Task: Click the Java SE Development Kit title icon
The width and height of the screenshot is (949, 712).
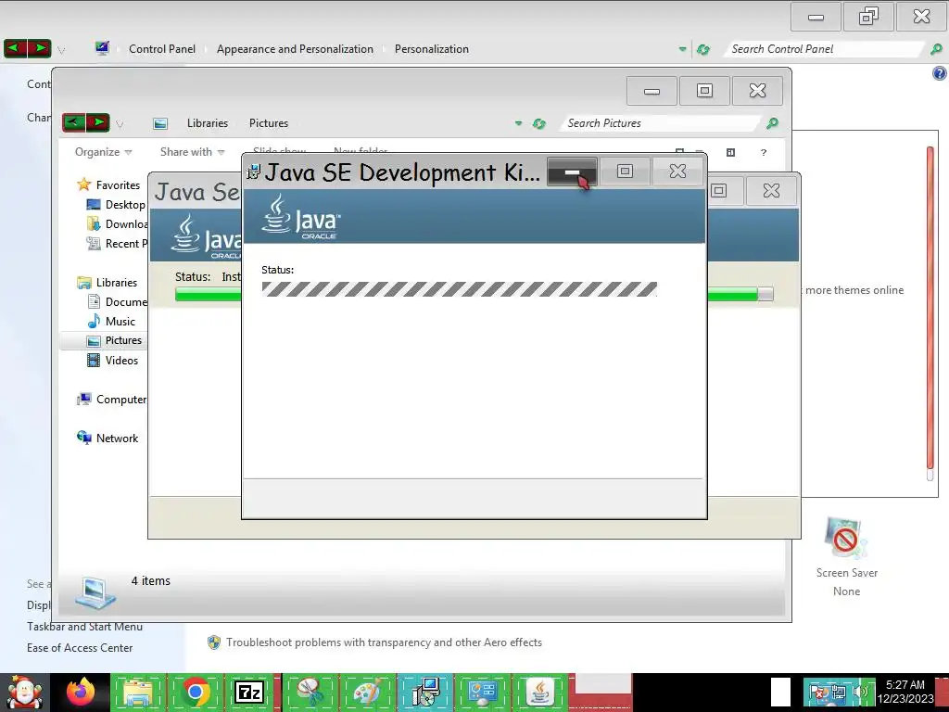Action: (254, 172)
